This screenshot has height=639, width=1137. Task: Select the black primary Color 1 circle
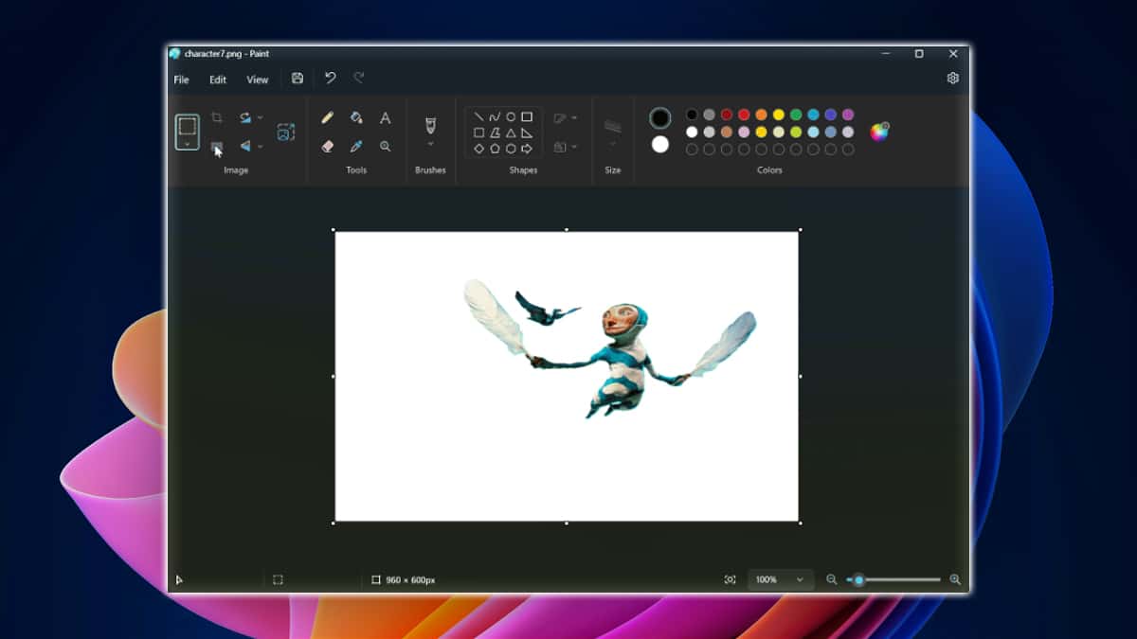(x=660, y=118)
